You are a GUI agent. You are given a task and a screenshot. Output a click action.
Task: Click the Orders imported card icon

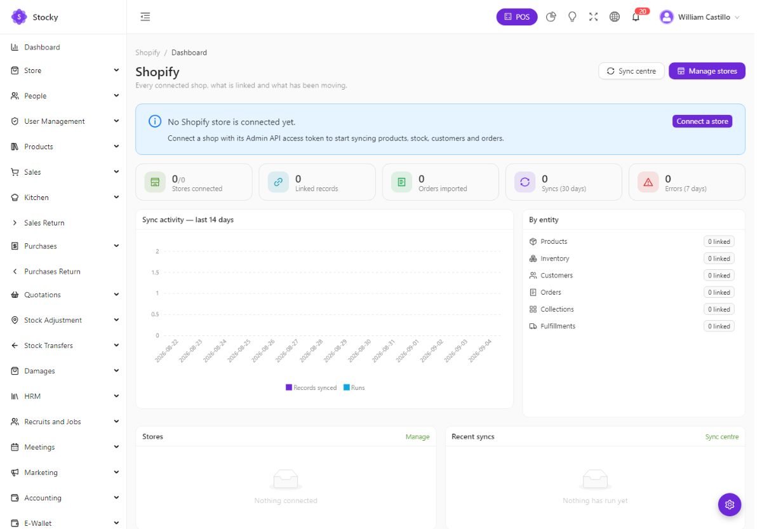click(401, 182)
